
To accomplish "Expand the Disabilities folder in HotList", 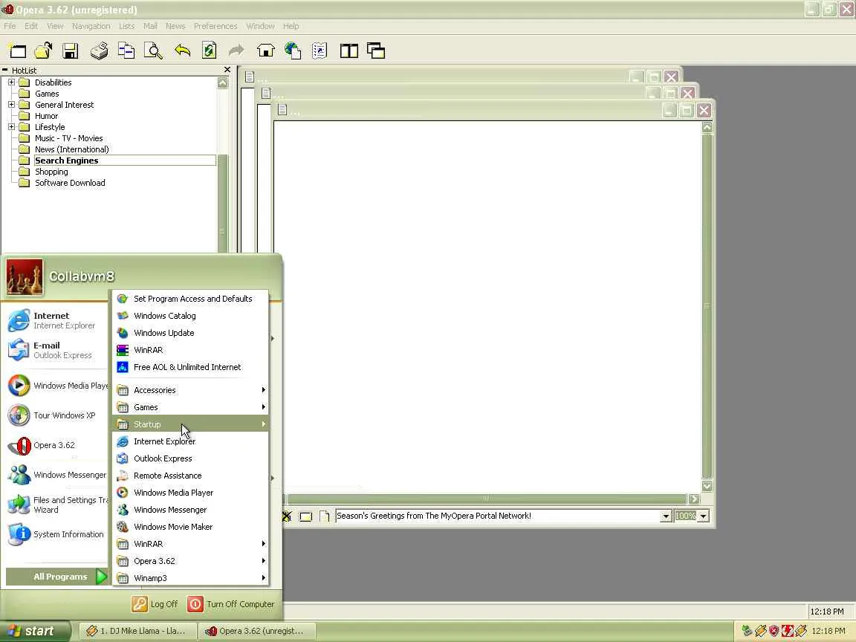I will point(11,82).
